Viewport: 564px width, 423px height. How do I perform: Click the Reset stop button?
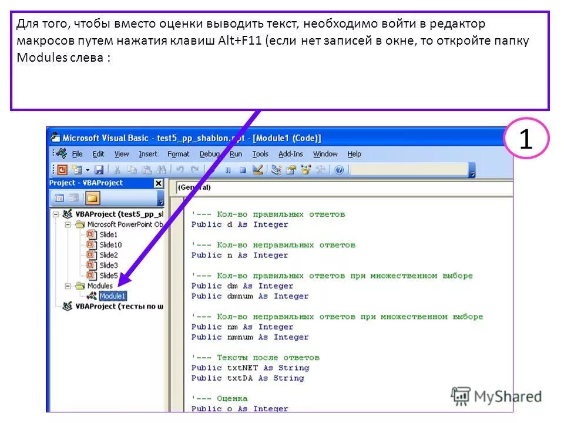243,170
